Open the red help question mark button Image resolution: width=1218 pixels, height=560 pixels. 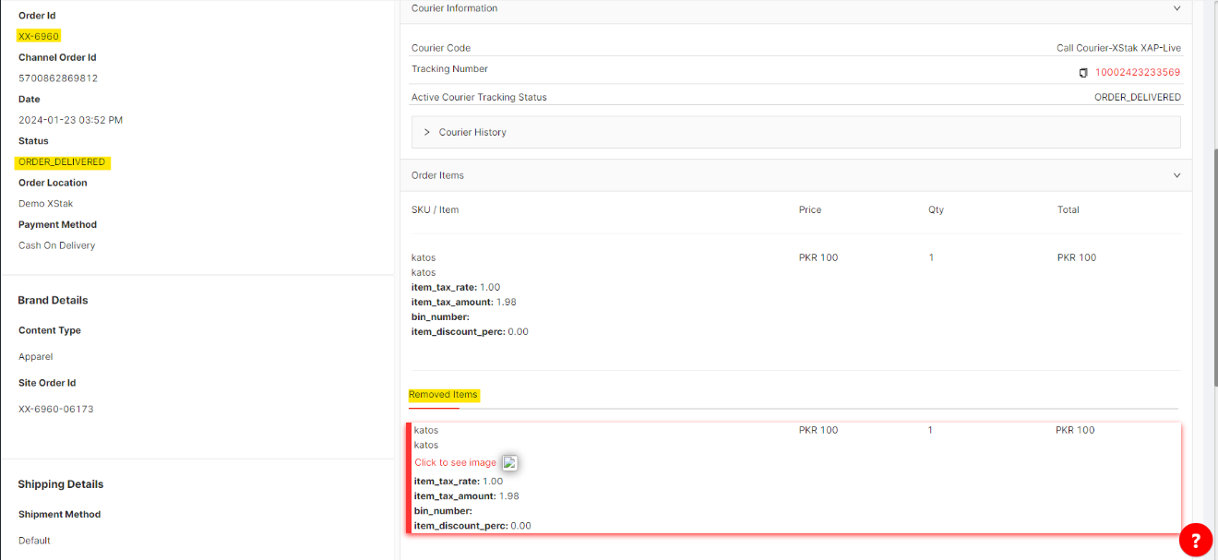click(x=1195, y=540)
